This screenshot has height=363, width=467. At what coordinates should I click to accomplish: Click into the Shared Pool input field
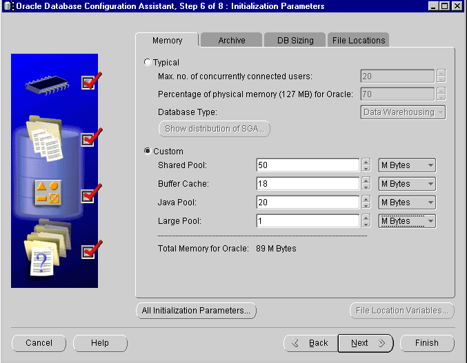click(307, 165)
